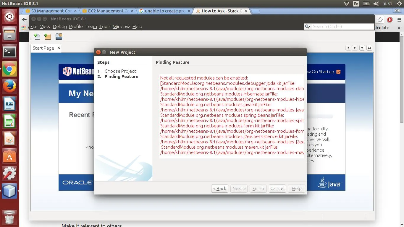
Task: Open LibreOffice Writer from the launcher
Action: tap(9, 104)
